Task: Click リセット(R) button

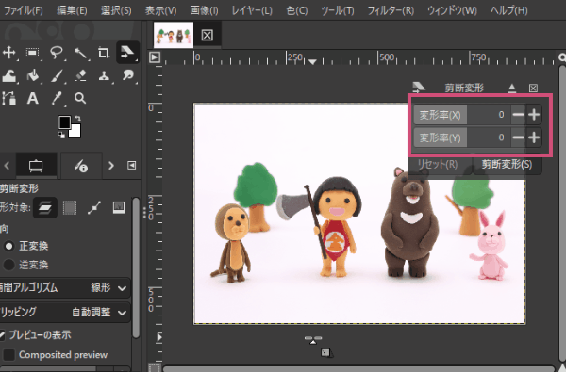Action: [x=438, y=165]
